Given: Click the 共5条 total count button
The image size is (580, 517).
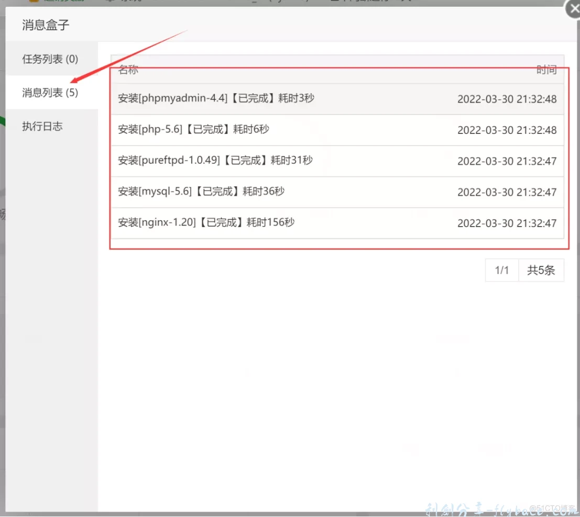Looking at the screenshot, I should (x=541, y=270).
